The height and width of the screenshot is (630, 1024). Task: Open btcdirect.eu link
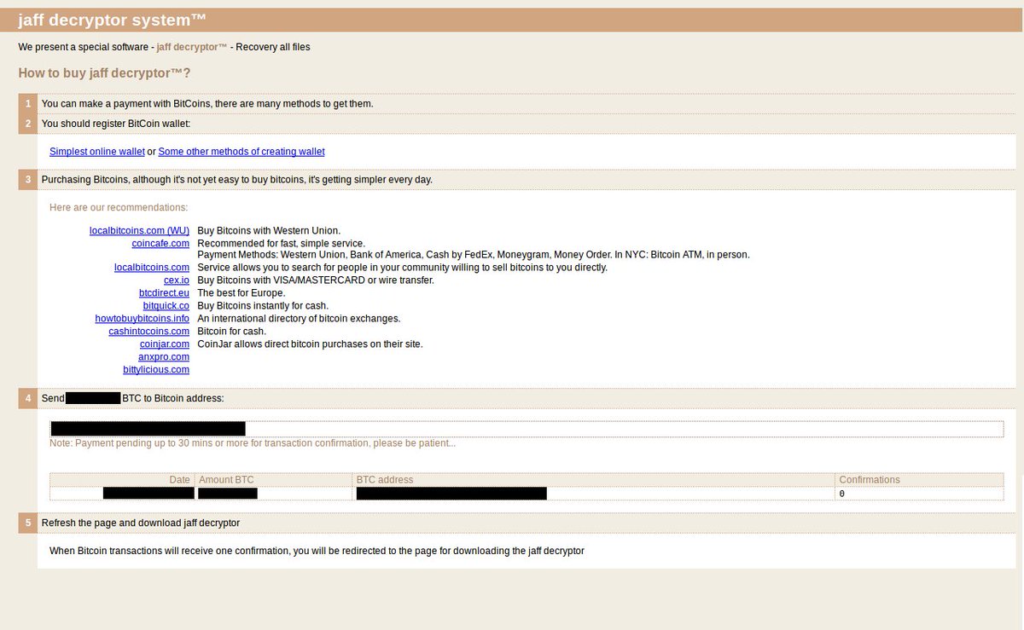click(x=164, y=293)
